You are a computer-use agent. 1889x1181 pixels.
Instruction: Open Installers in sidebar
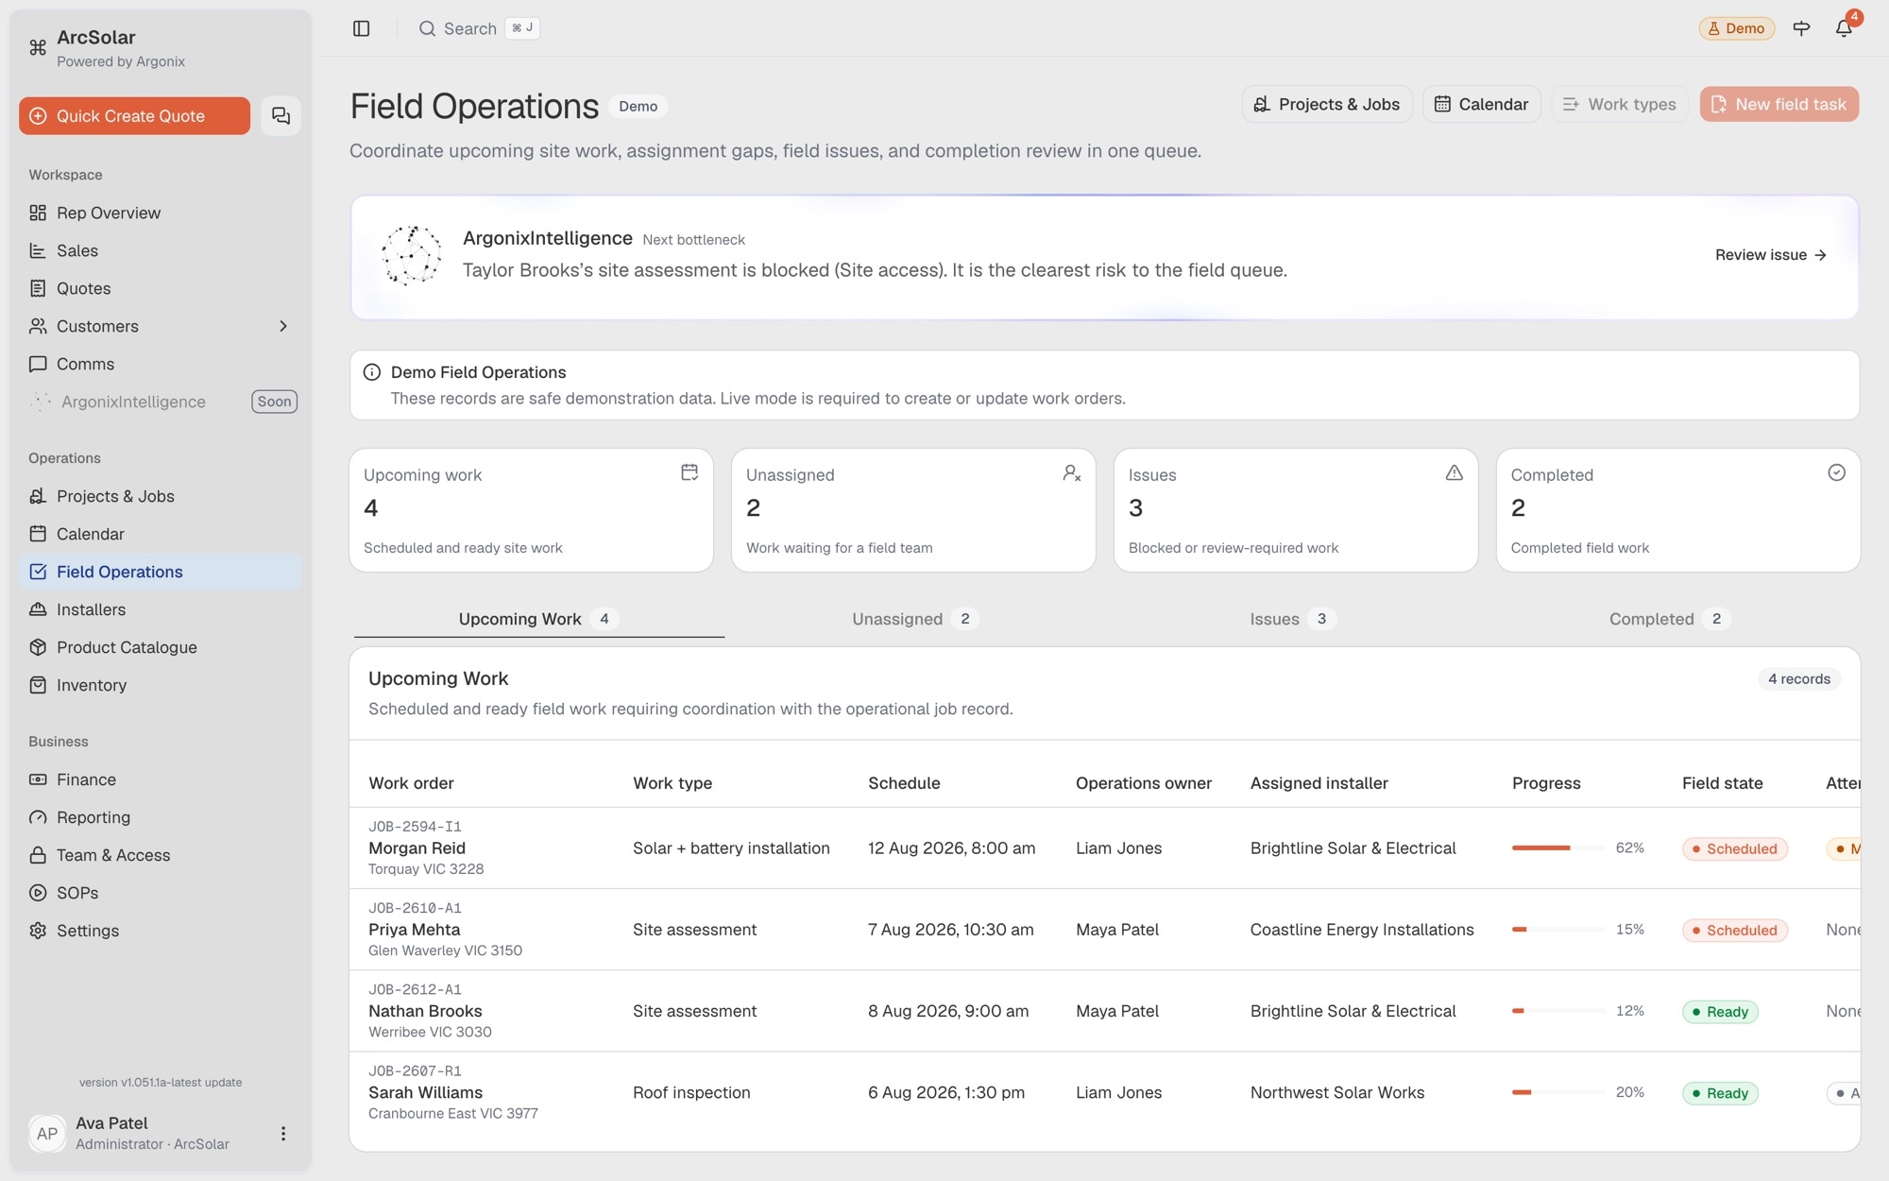tap(161, 609)
